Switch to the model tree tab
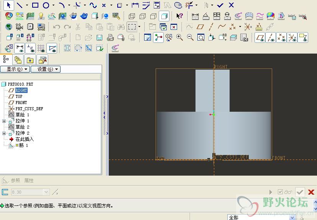Viewport: 317px width, 220px height. (6, 59)
